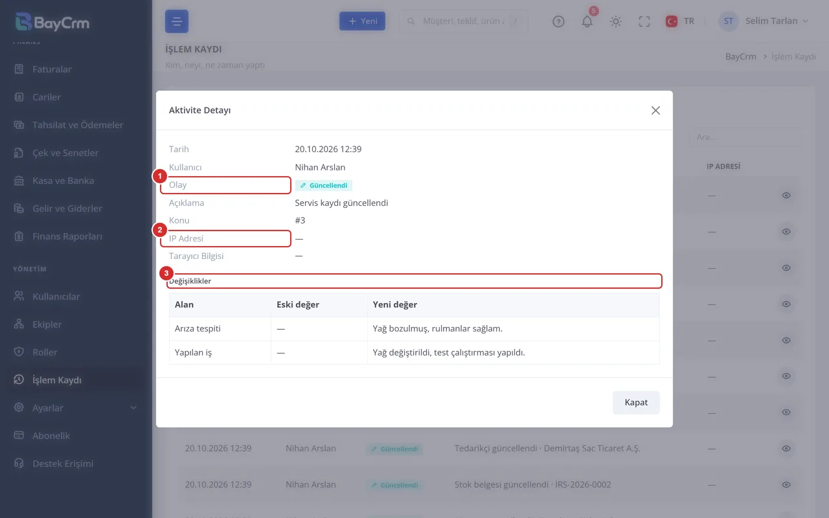This screenshot has height=518, width=829.
Task: Open the Selim Tarlan user dropdown
Action: [x=764, y=21]
